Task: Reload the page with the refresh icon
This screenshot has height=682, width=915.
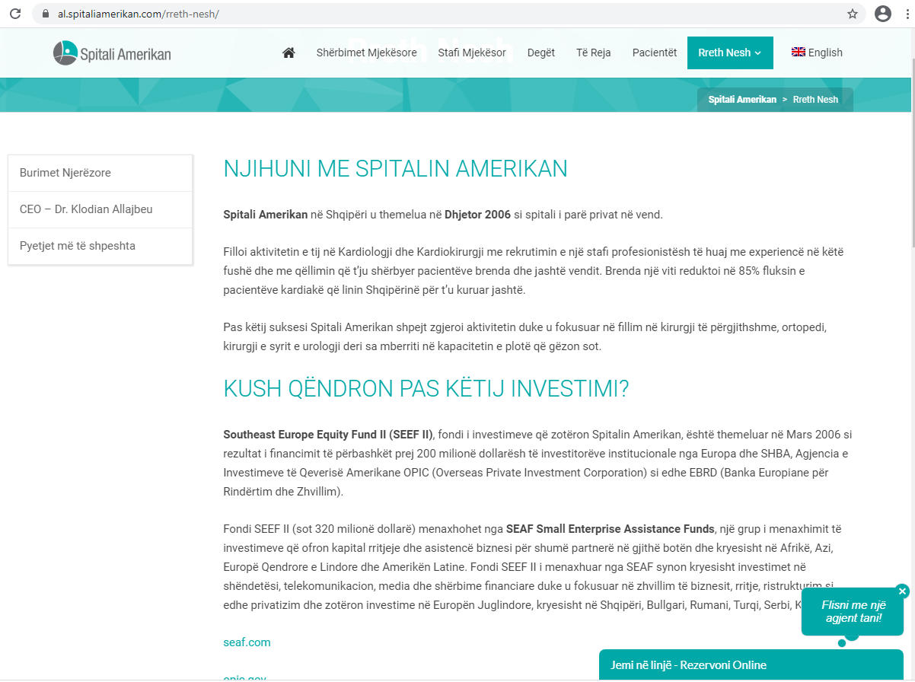Action: (14, 14)
